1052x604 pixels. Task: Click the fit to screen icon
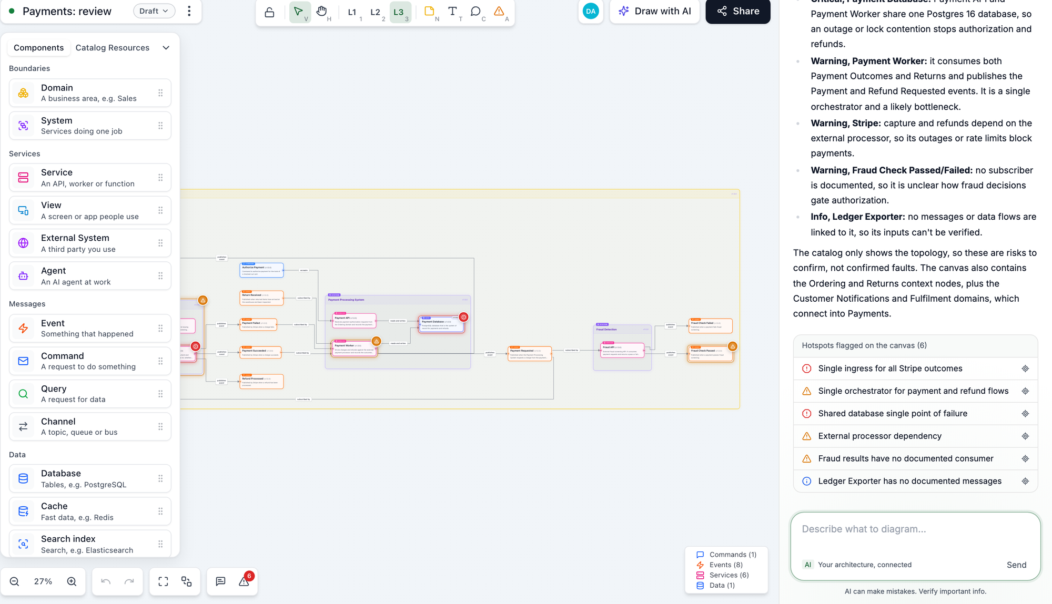tap(164, 581)
